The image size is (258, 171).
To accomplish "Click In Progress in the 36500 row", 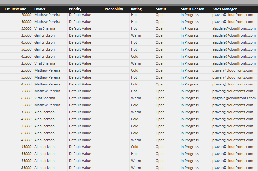I will pyautogui.click(x=190, y=49).
